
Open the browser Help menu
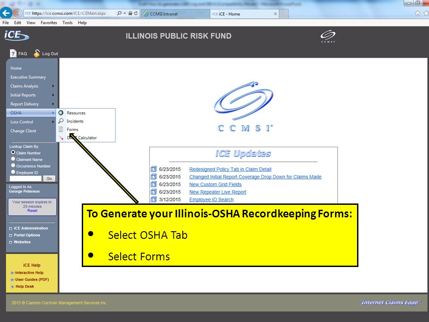(x=82, y=23)
